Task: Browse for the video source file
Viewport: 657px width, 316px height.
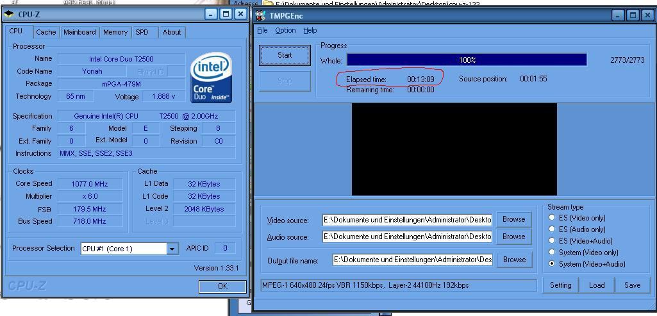Action: point(514,219)
